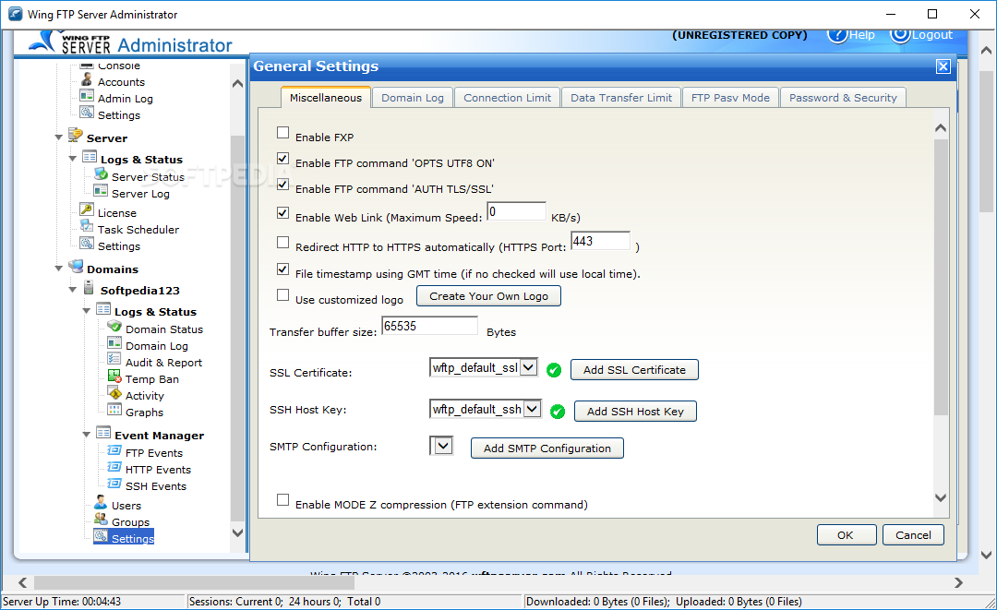Click the Server node icon
Image resolution: width=997 pixels, height=610 pixels.
point(76,135)
